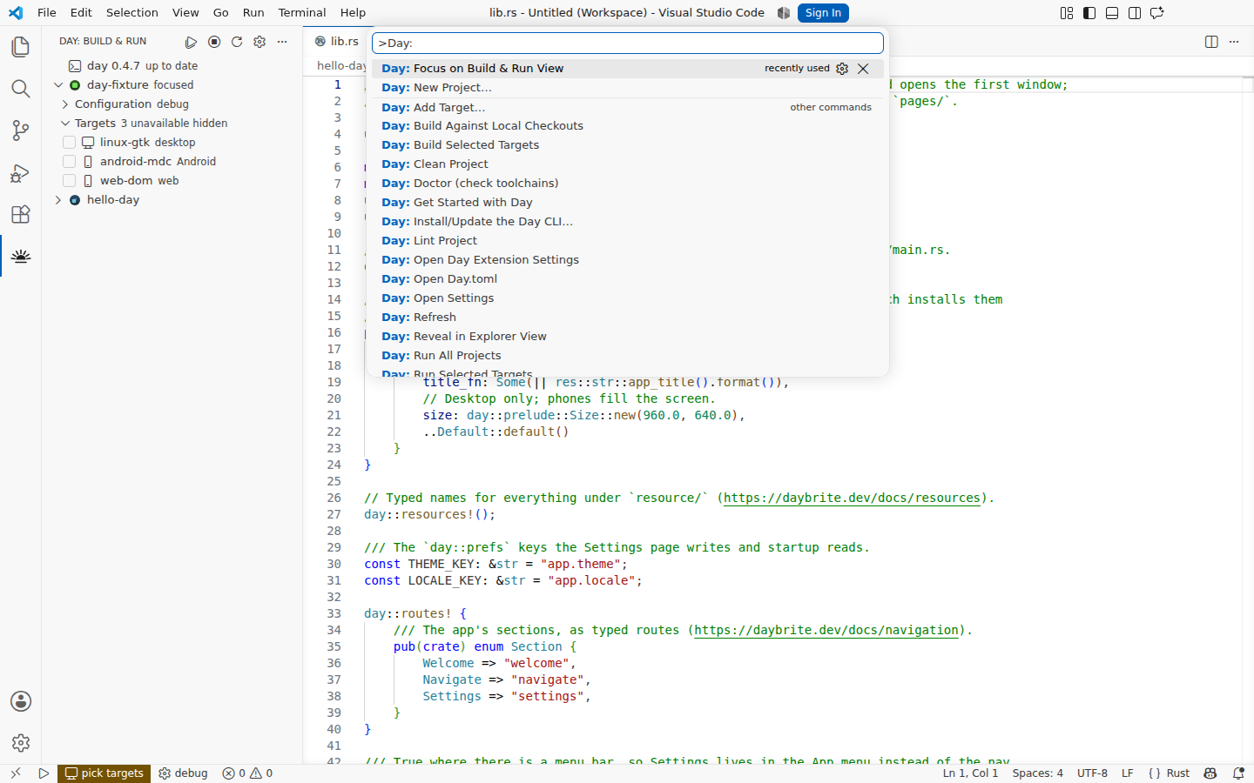This screenshot has width=1254, height=783.
Task: Open the Extensions view
Action: tap(21, 214)
